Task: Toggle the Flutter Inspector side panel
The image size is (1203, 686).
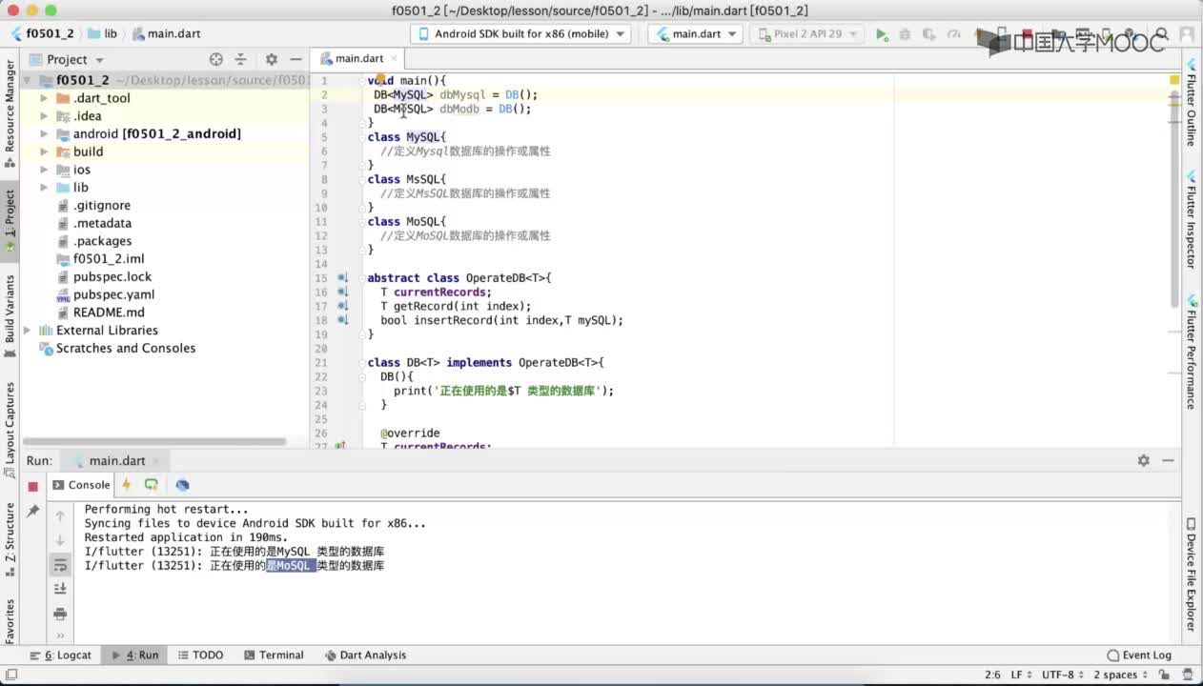Action: (1192, 220)
